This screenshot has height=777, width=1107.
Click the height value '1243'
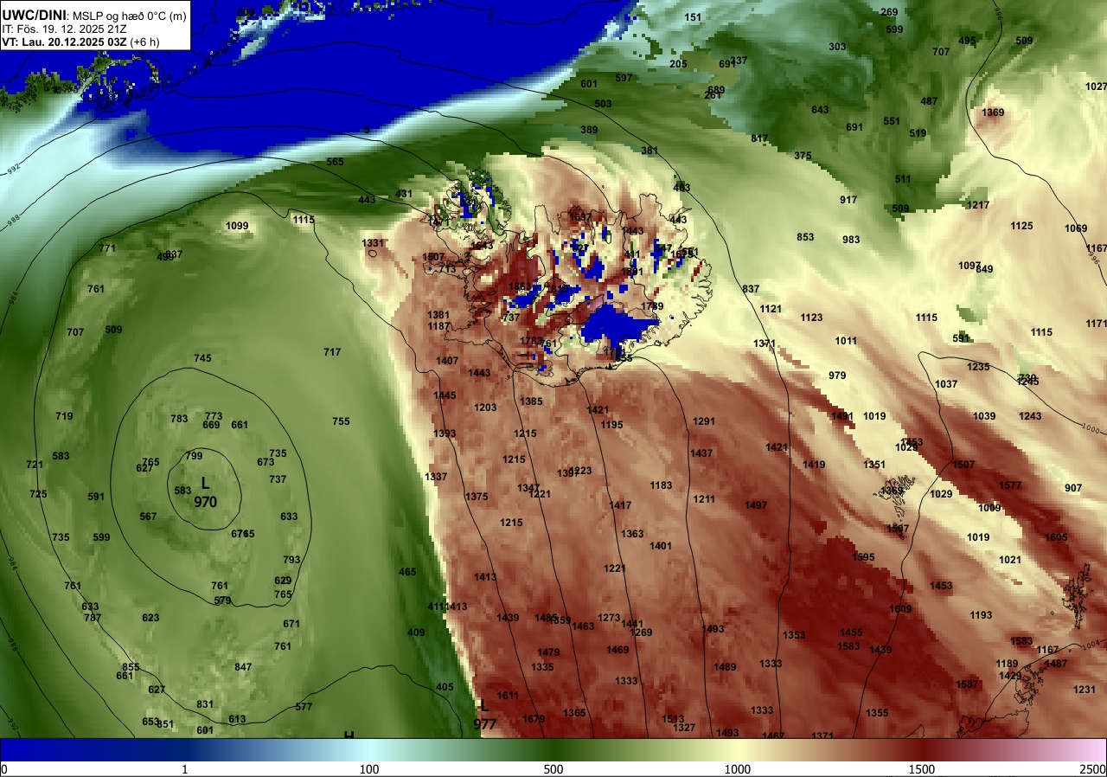coord(1030,416)
